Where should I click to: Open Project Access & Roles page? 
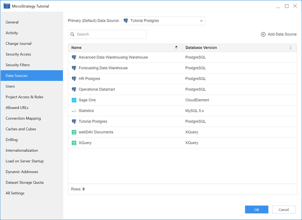point(25,97)
